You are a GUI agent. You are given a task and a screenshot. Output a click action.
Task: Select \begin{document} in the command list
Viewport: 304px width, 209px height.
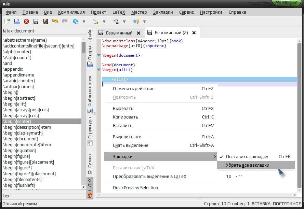[42, 139]
